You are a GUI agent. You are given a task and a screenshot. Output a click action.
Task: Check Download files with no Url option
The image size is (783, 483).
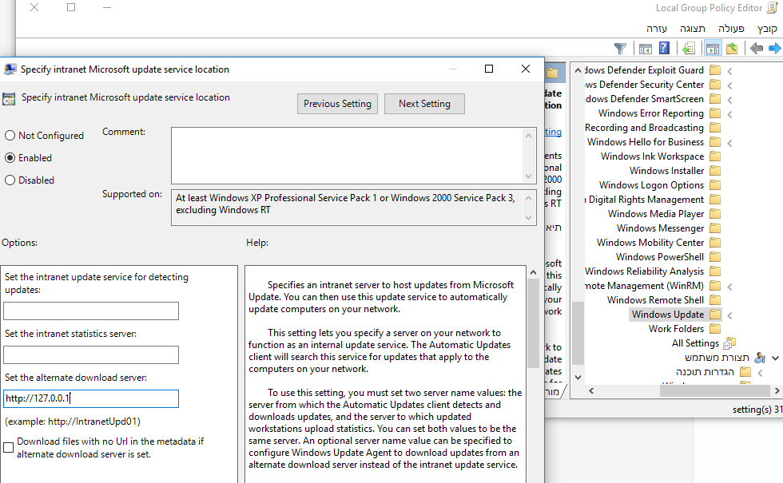click(x=9, y=448)
